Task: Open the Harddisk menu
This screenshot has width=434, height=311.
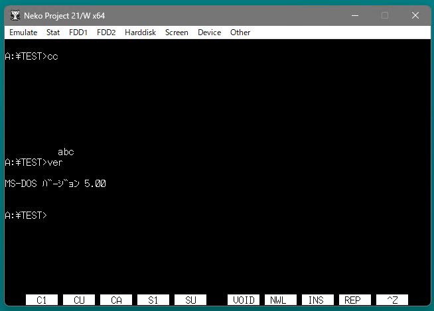Action: (x=140, y=32)
